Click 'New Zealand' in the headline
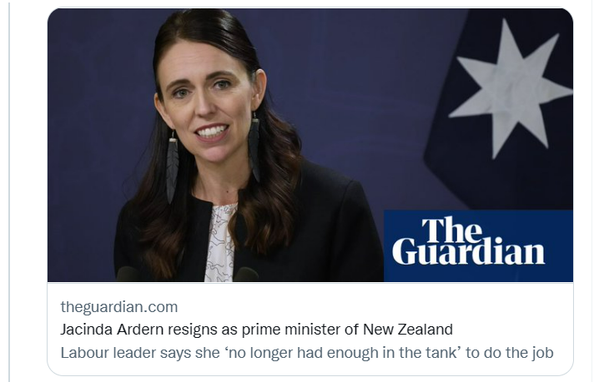Image resolution: width=599 pixels, height=382 pixels. (x=408, y=330)
